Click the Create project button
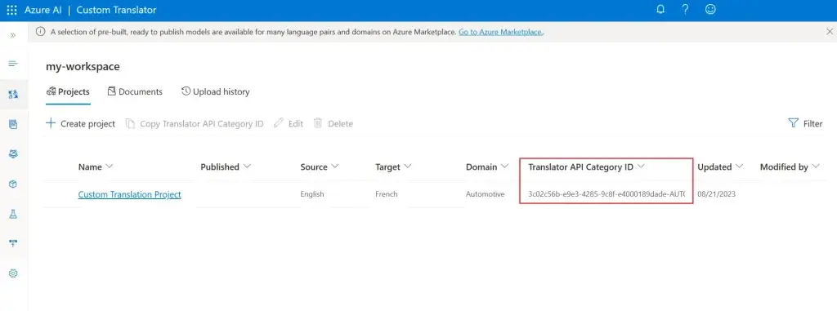Viewport: 837px width, 311px height. pos(81,124)
